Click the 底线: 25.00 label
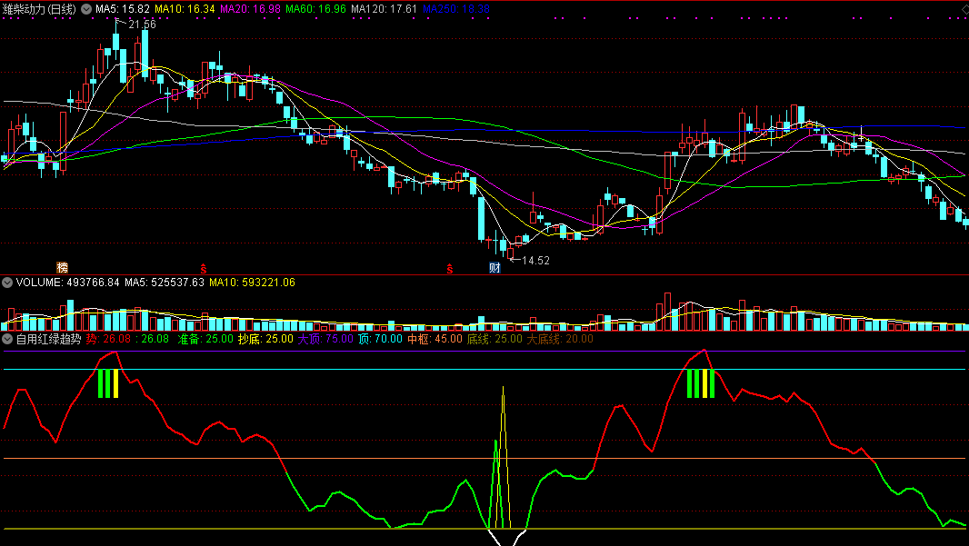969x546 pixels. 494,339
